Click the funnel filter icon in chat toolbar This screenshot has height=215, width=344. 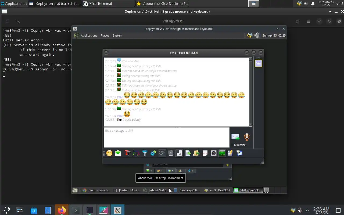pos(145,153)
